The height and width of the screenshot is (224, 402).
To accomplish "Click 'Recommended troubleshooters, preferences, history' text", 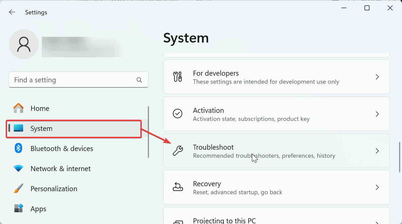I will pyautogui.click(x=264, y=156).
